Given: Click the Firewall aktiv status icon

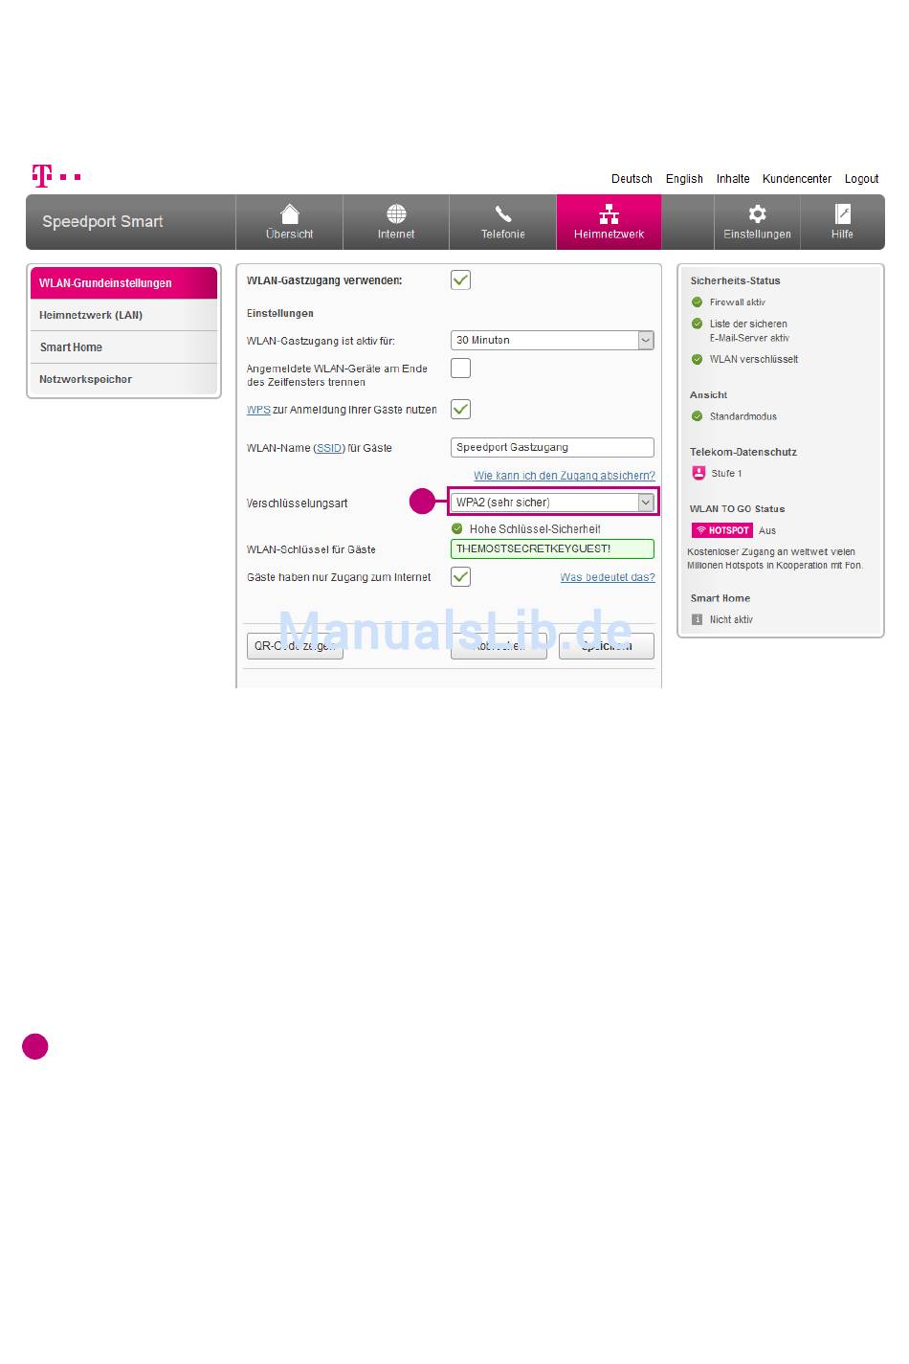Looking at the screenshot, I should click(x=697, y=302).
